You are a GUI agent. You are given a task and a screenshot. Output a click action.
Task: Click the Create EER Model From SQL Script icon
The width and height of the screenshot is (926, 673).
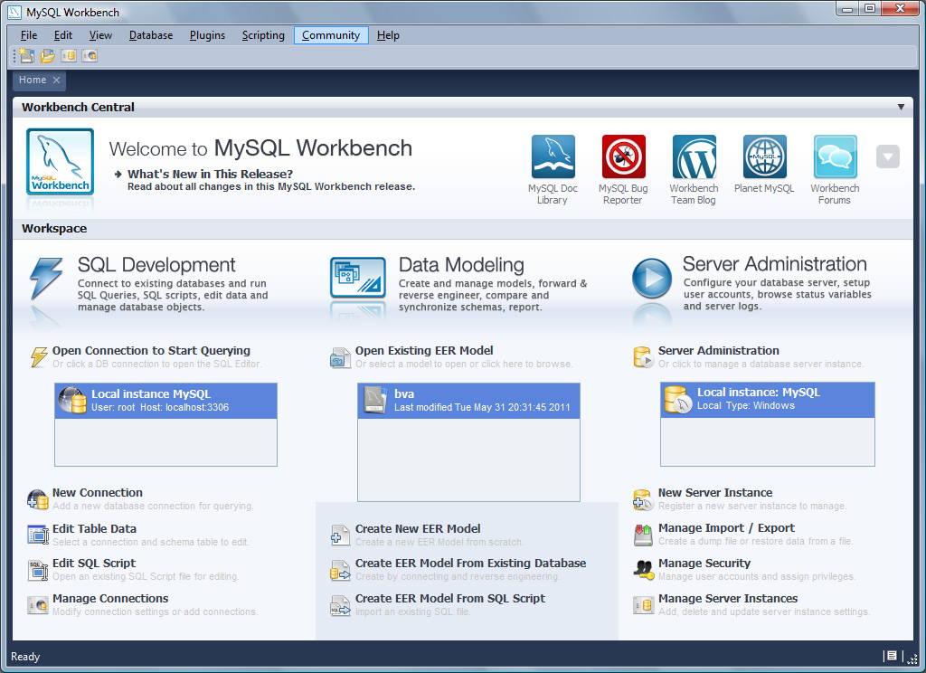tap(340, 605)
